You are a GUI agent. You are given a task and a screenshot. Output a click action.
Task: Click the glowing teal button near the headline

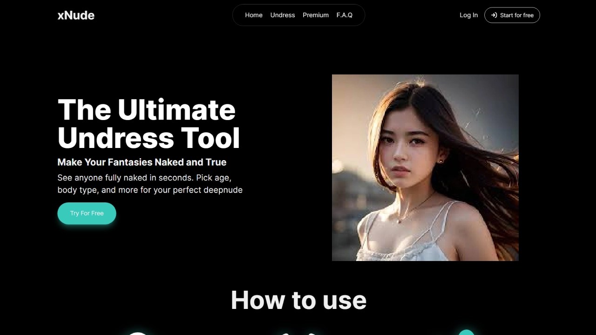pos(87,213)
